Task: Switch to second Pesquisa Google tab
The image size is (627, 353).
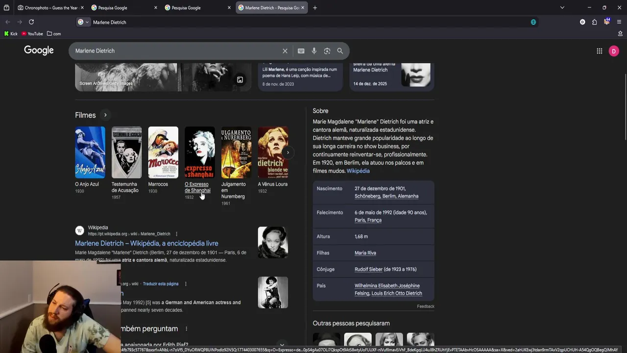Action: [198, 8]
